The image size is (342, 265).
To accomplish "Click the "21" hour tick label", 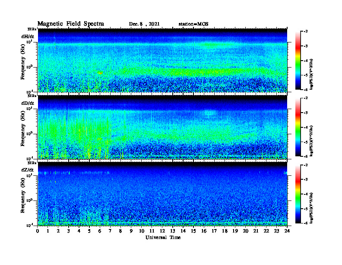I will click(256, 231).
